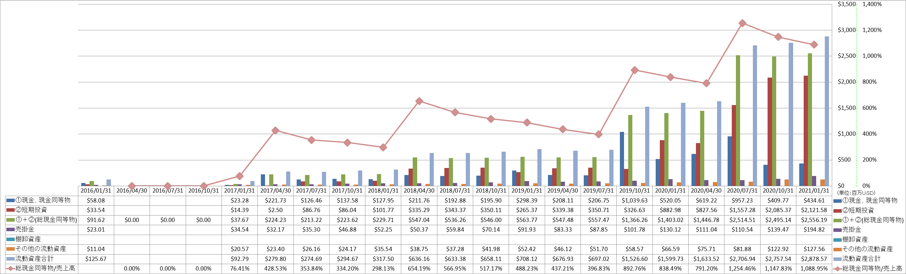Select the $2,878.57 current assets total

814,259
